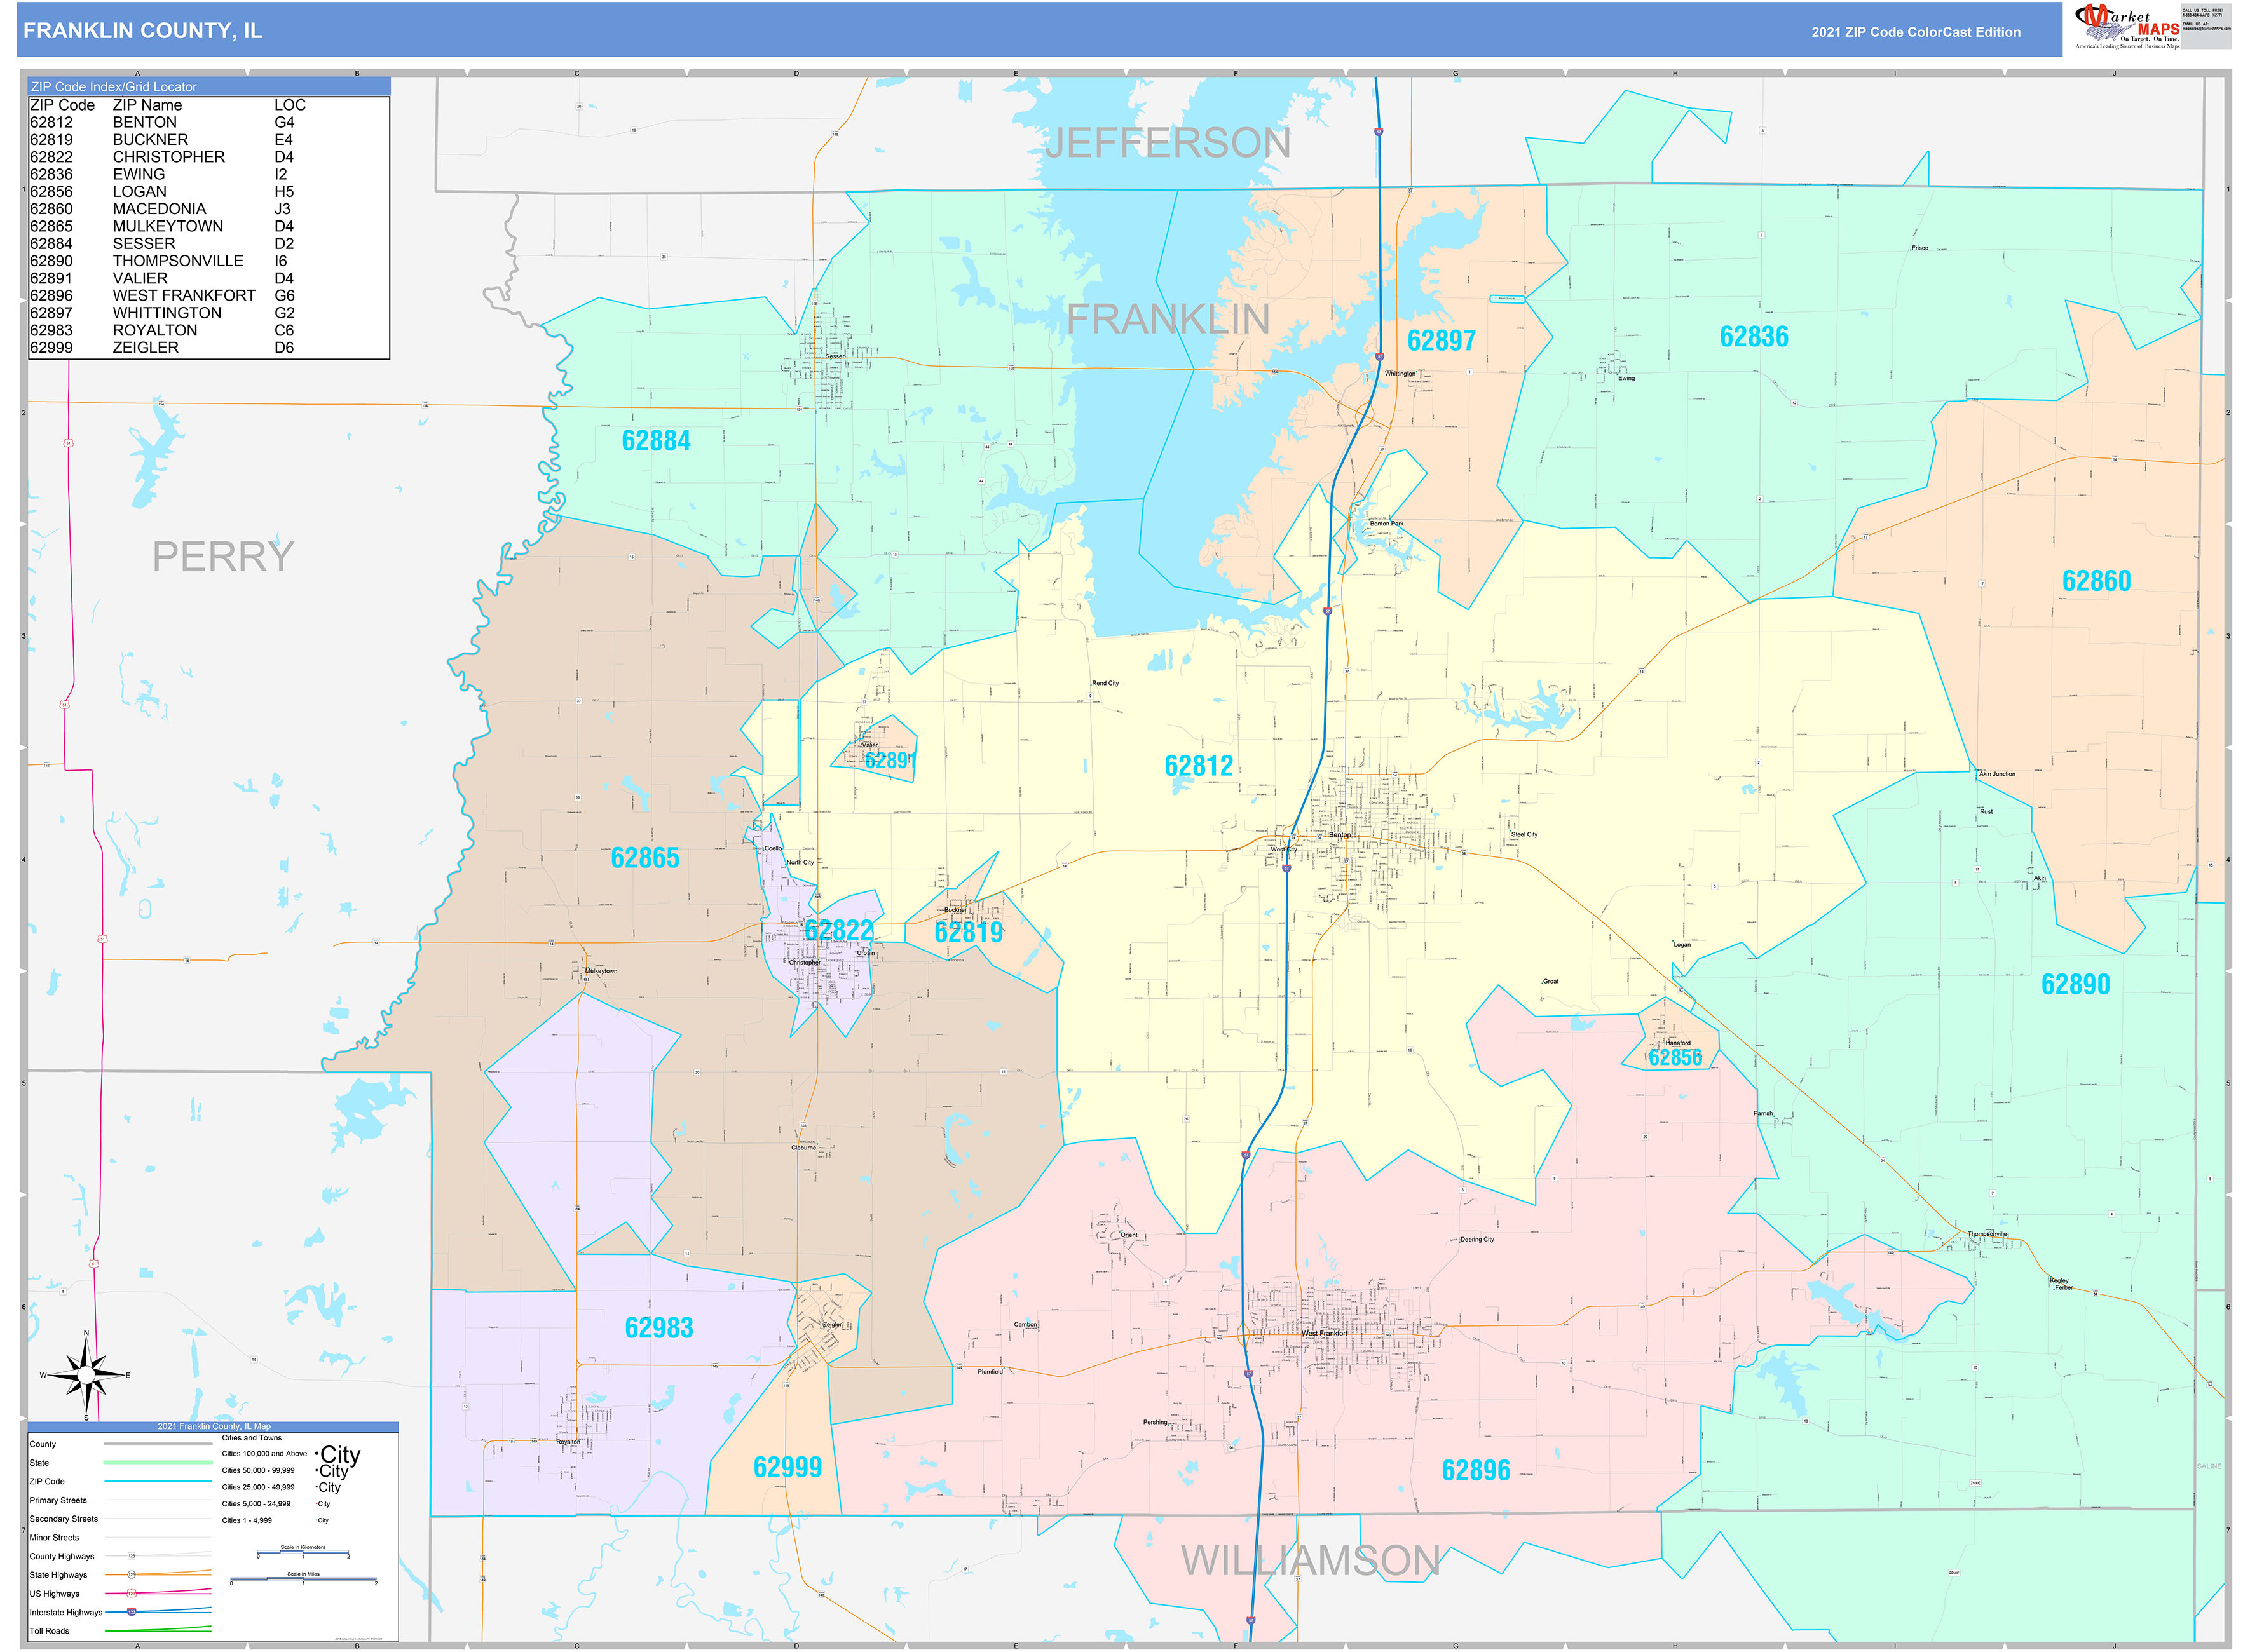The width and height of the screenshot is (2243, 1652).
Task: Select the Interstate Highways shield symbol in legend
Action: click(x=130, y=1613)
